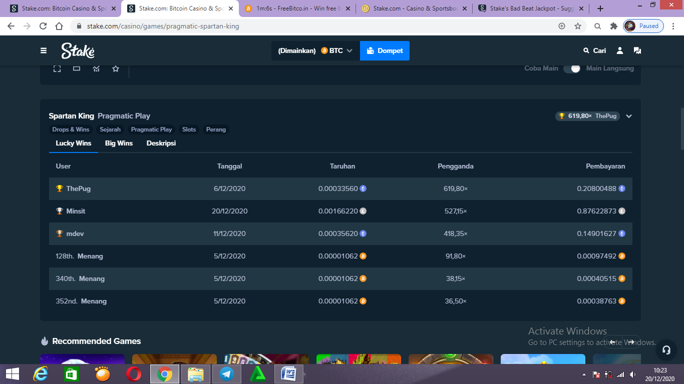
Task: Click the 619,80× ThePug trophy badge
Action: [587, 116]
